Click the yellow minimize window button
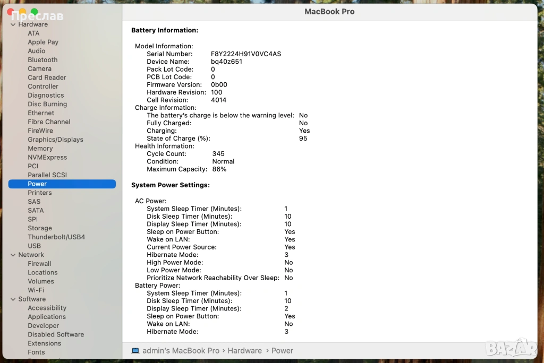Viewport: 544px width, 363px height. coord(22,12)
